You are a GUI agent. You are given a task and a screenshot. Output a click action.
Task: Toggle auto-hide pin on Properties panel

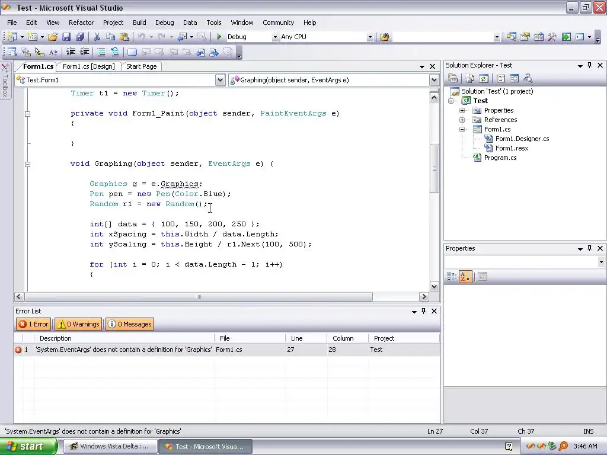click(x=590, y=248)
